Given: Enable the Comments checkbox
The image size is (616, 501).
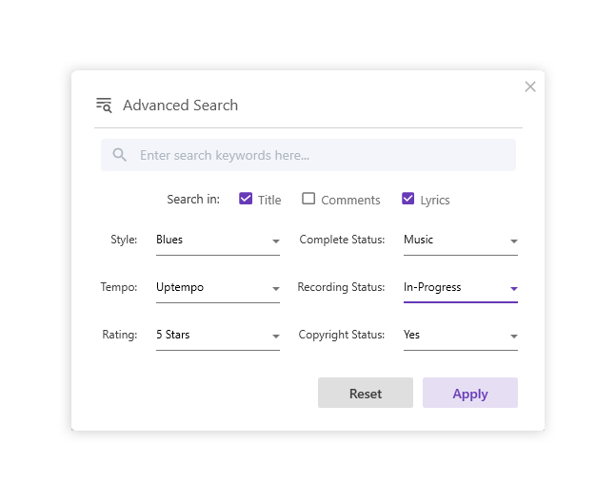Looking at the screenshot, I should click(x=308, y=199).
